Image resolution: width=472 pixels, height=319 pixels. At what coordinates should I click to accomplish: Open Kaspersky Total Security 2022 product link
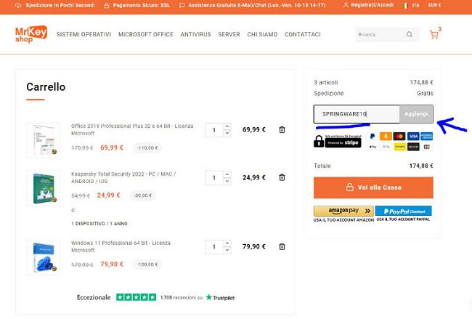point(123,178)
